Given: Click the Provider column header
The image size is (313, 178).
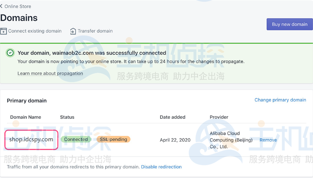Looking at the screenshot, I should click(219, 117).
